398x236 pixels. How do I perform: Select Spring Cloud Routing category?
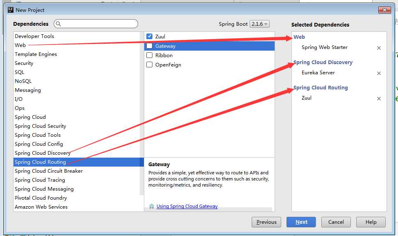click(x=79, y=162)
